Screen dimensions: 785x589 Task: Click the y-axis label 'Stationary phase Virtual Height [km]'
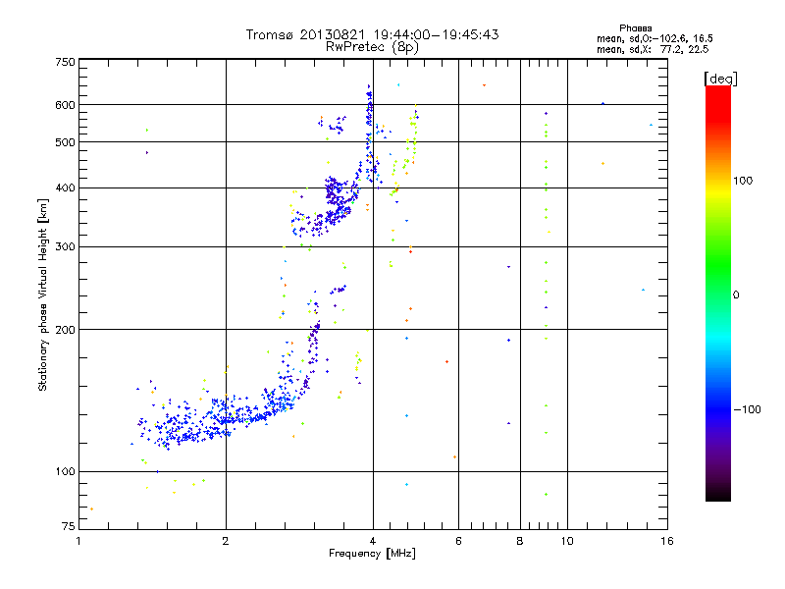(x=42, y=295)
